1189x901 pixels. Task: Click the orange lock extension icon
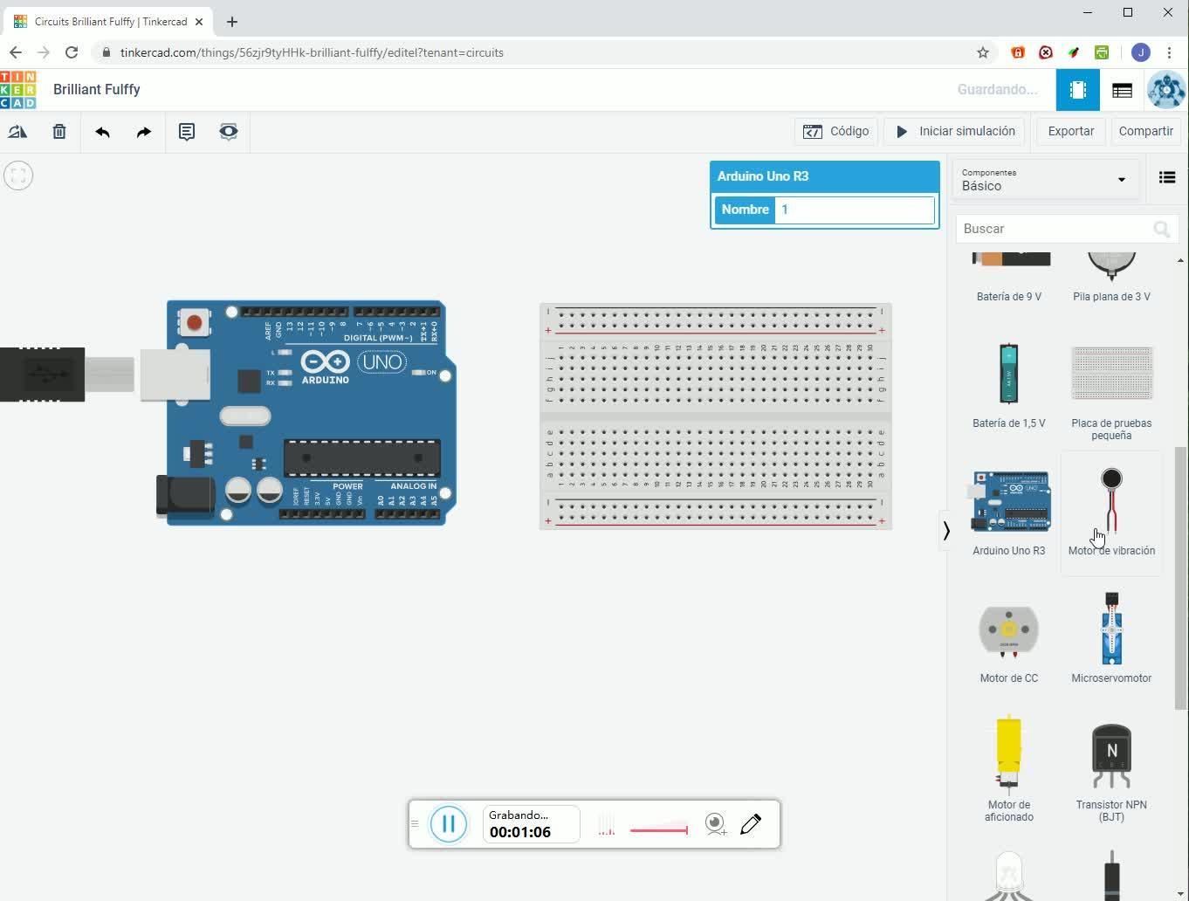tap(1018, 52)
